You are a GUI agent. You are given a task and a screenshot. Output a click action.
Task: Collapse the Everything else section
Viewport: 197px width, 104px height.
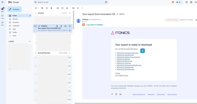(36, 53)
